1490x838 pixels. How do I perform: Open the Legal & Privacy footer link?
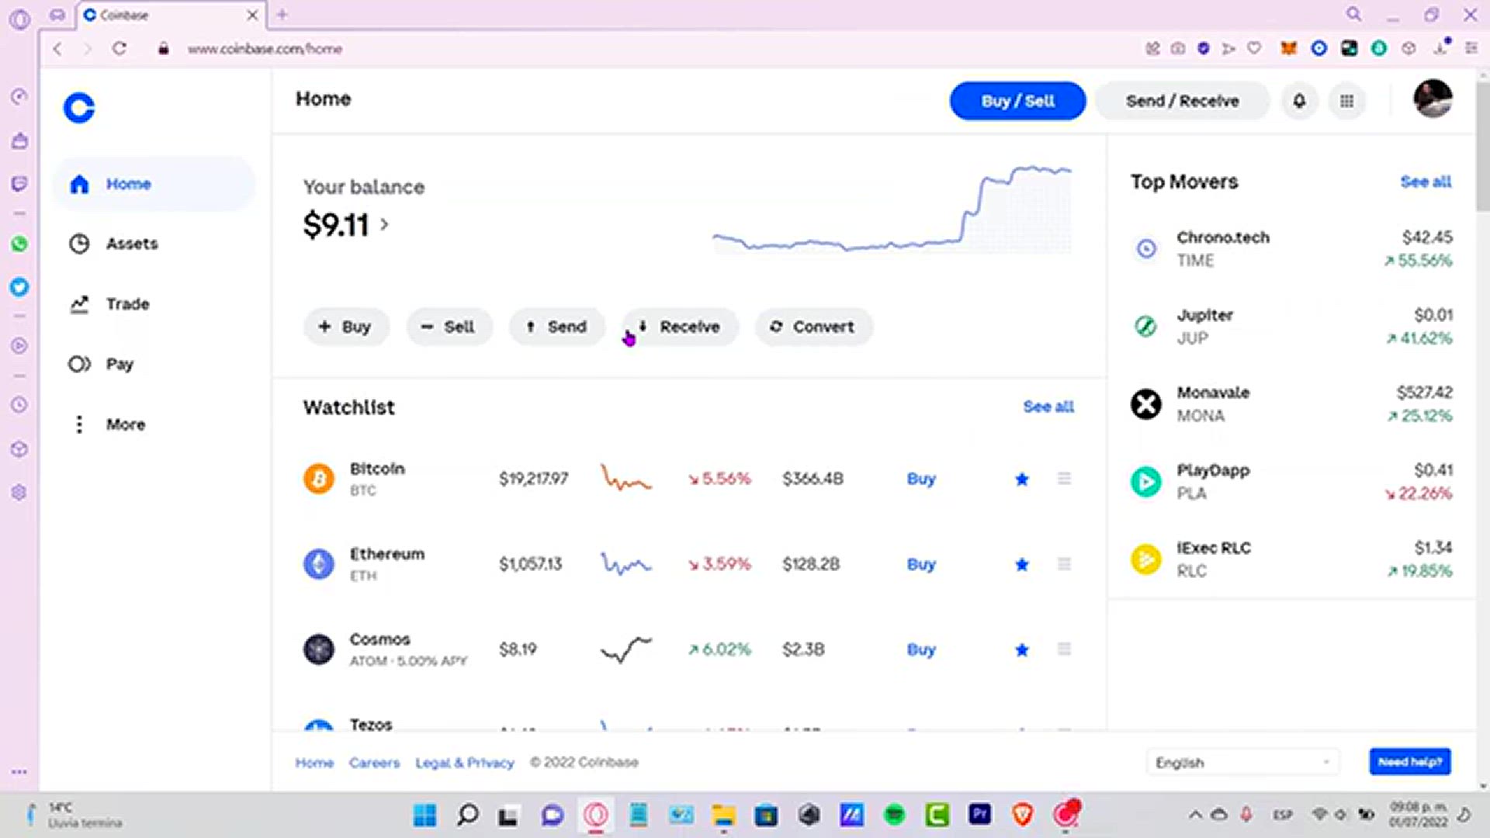click(x=465, y=763)
